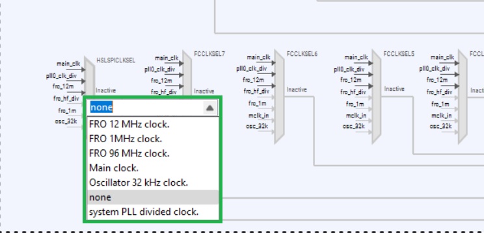Click 'Inactive' output of FCCLKSEL6
This screenshot has height=248, width=484.
point(297,90)
